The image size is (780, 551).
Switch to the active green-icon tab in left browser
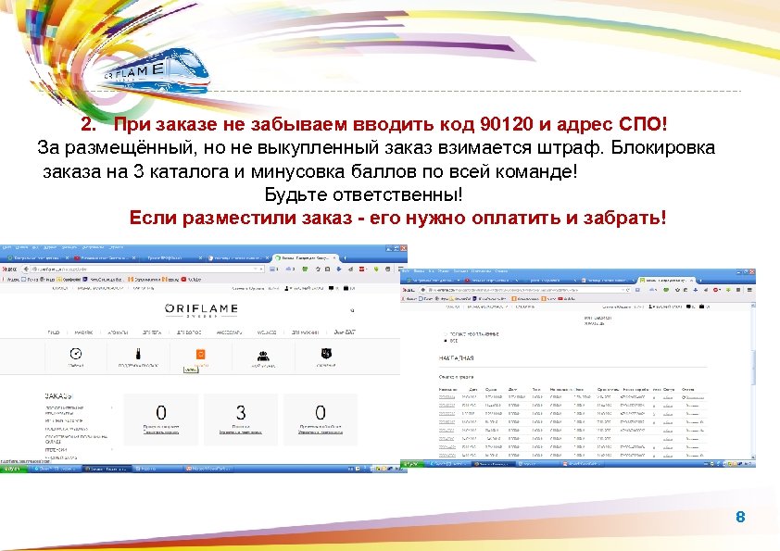306,258
